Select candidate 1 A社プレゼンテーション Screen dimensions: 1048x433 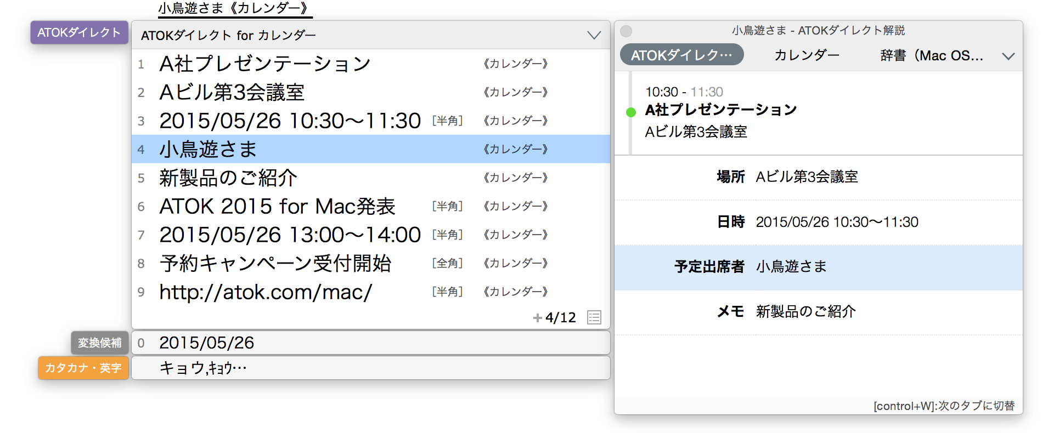pyautogui.click(x=371, y=64)
